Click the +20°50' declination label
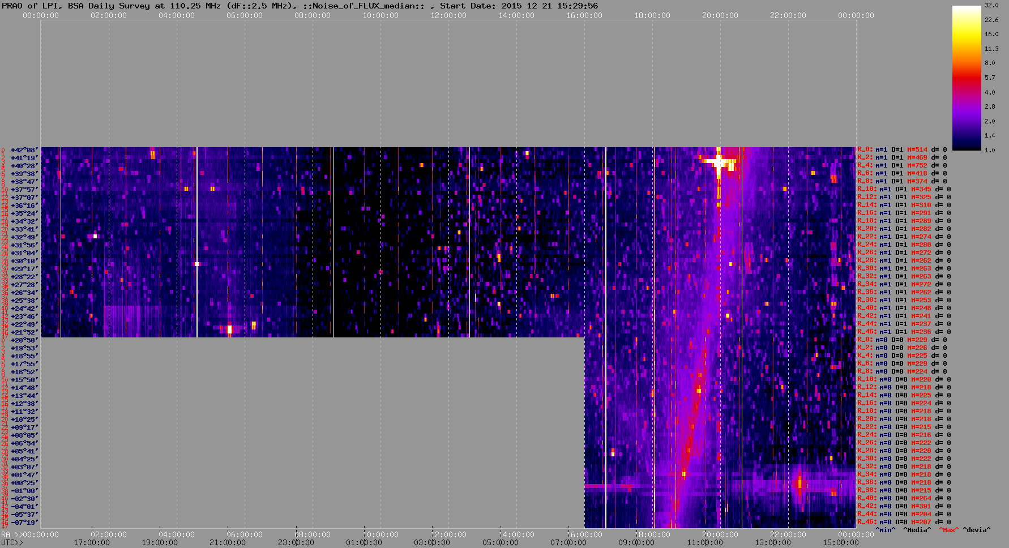 click(x=24, y=340)
